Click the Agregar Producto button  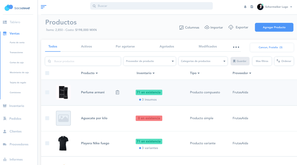(274, 27)
